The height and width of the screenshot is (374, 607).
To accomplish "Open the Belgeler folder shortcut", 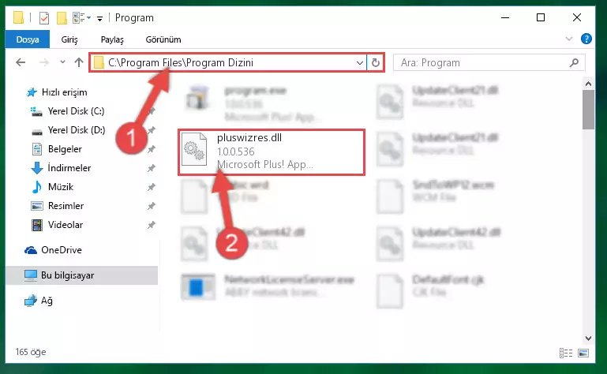I will point(65,149).
